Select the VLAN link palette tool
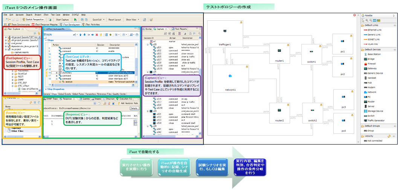The image size is (403, 192). coord(371,44)
